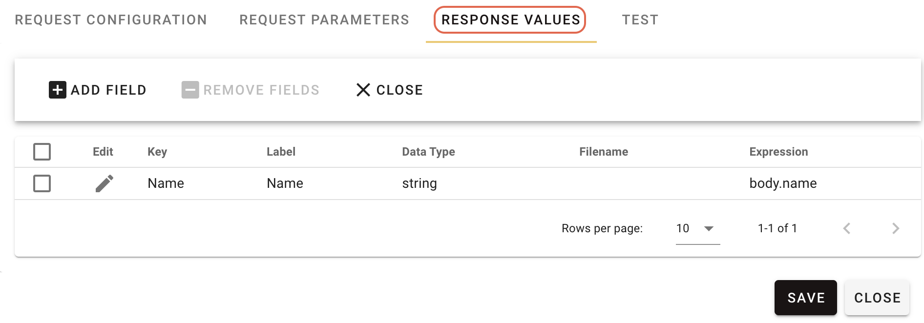
Task: Click the Data Type column header
Action: (428, 151)
